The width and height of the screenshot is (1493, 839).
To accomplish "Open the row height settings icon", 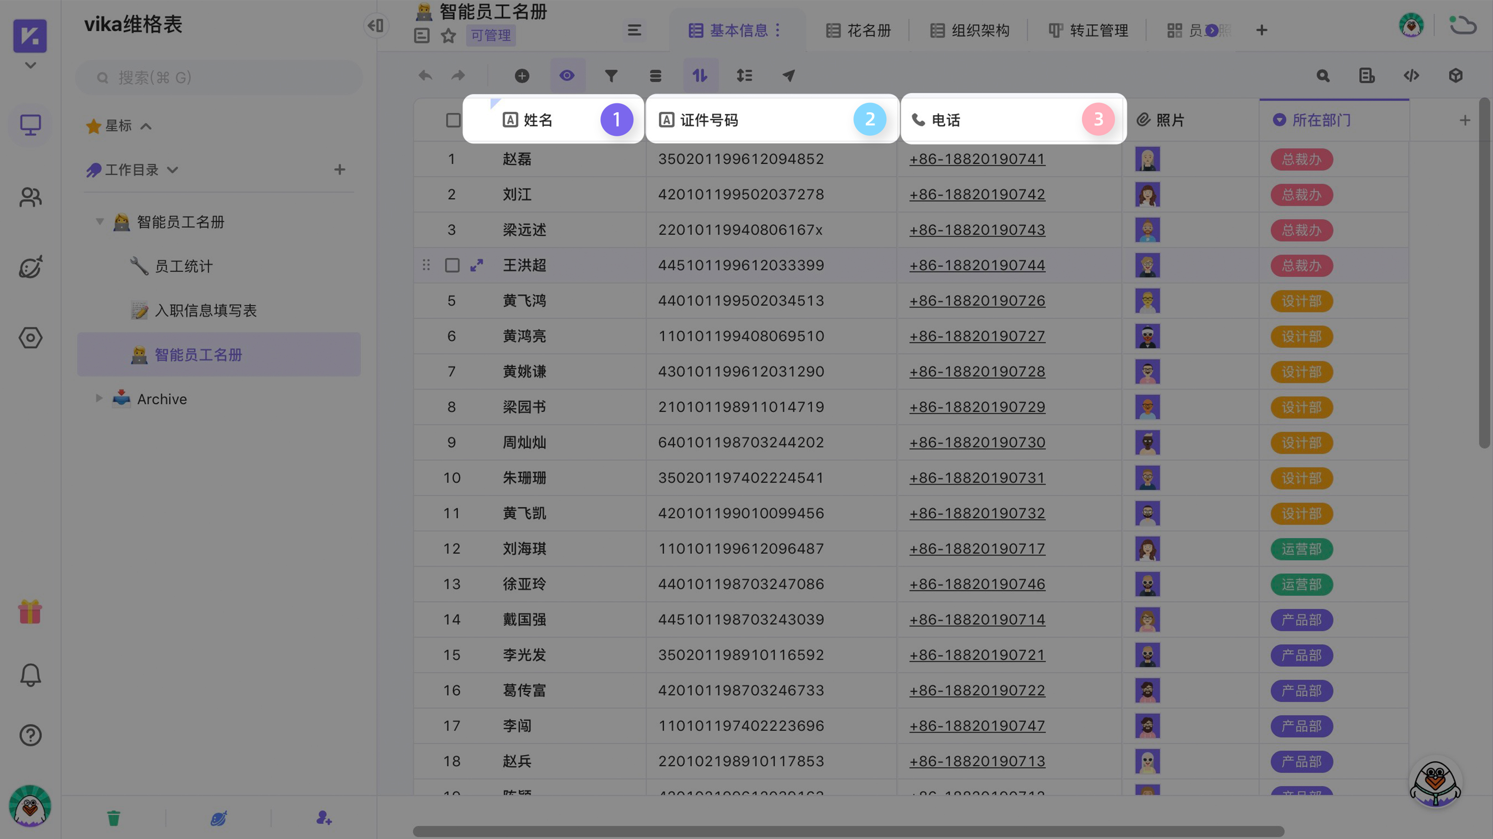I will point(745,75).
